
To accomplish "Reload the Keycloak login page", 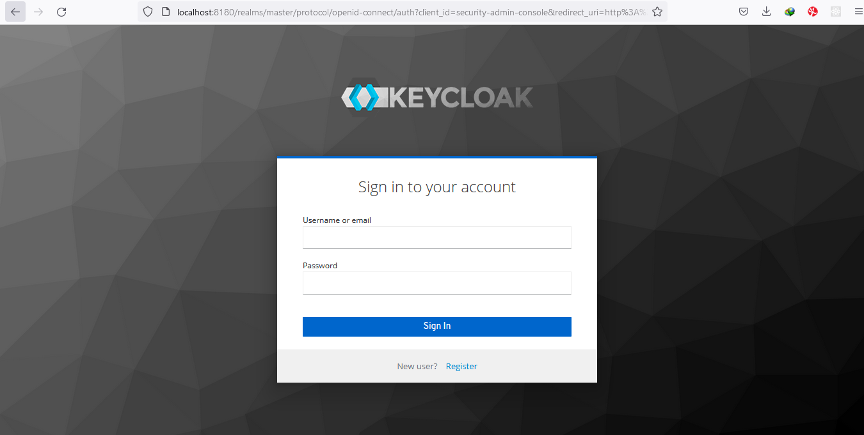I will click(x=61, y=11).
